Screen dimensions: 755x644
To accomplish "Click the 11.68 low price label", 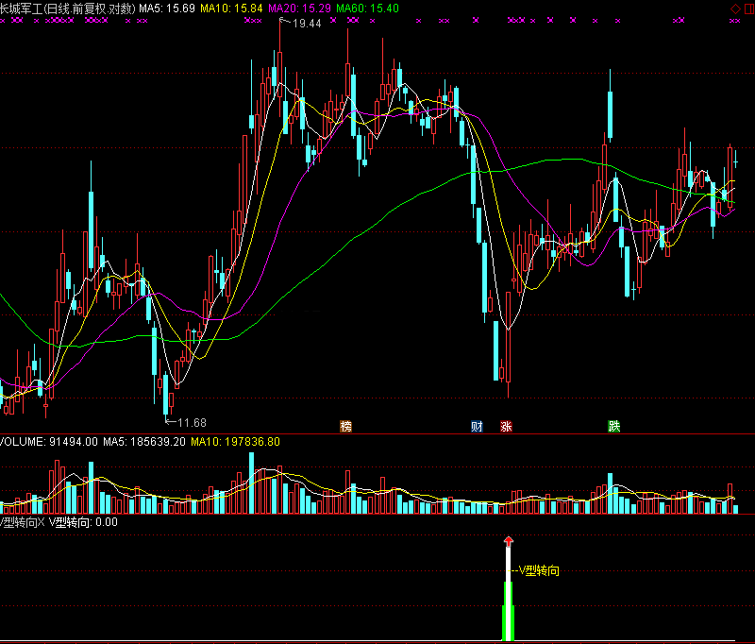I will click(x=192, y=423).
